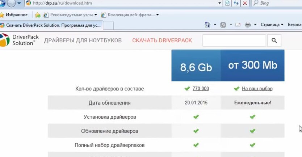Click the site search input field

[x=234, y=41]
